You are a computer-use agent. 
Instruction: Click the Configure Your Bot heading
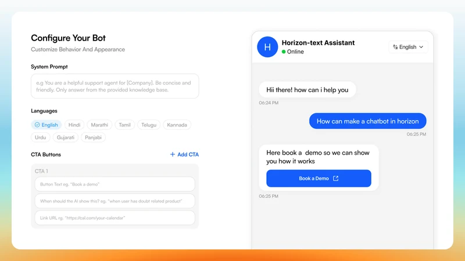point(68,38)
